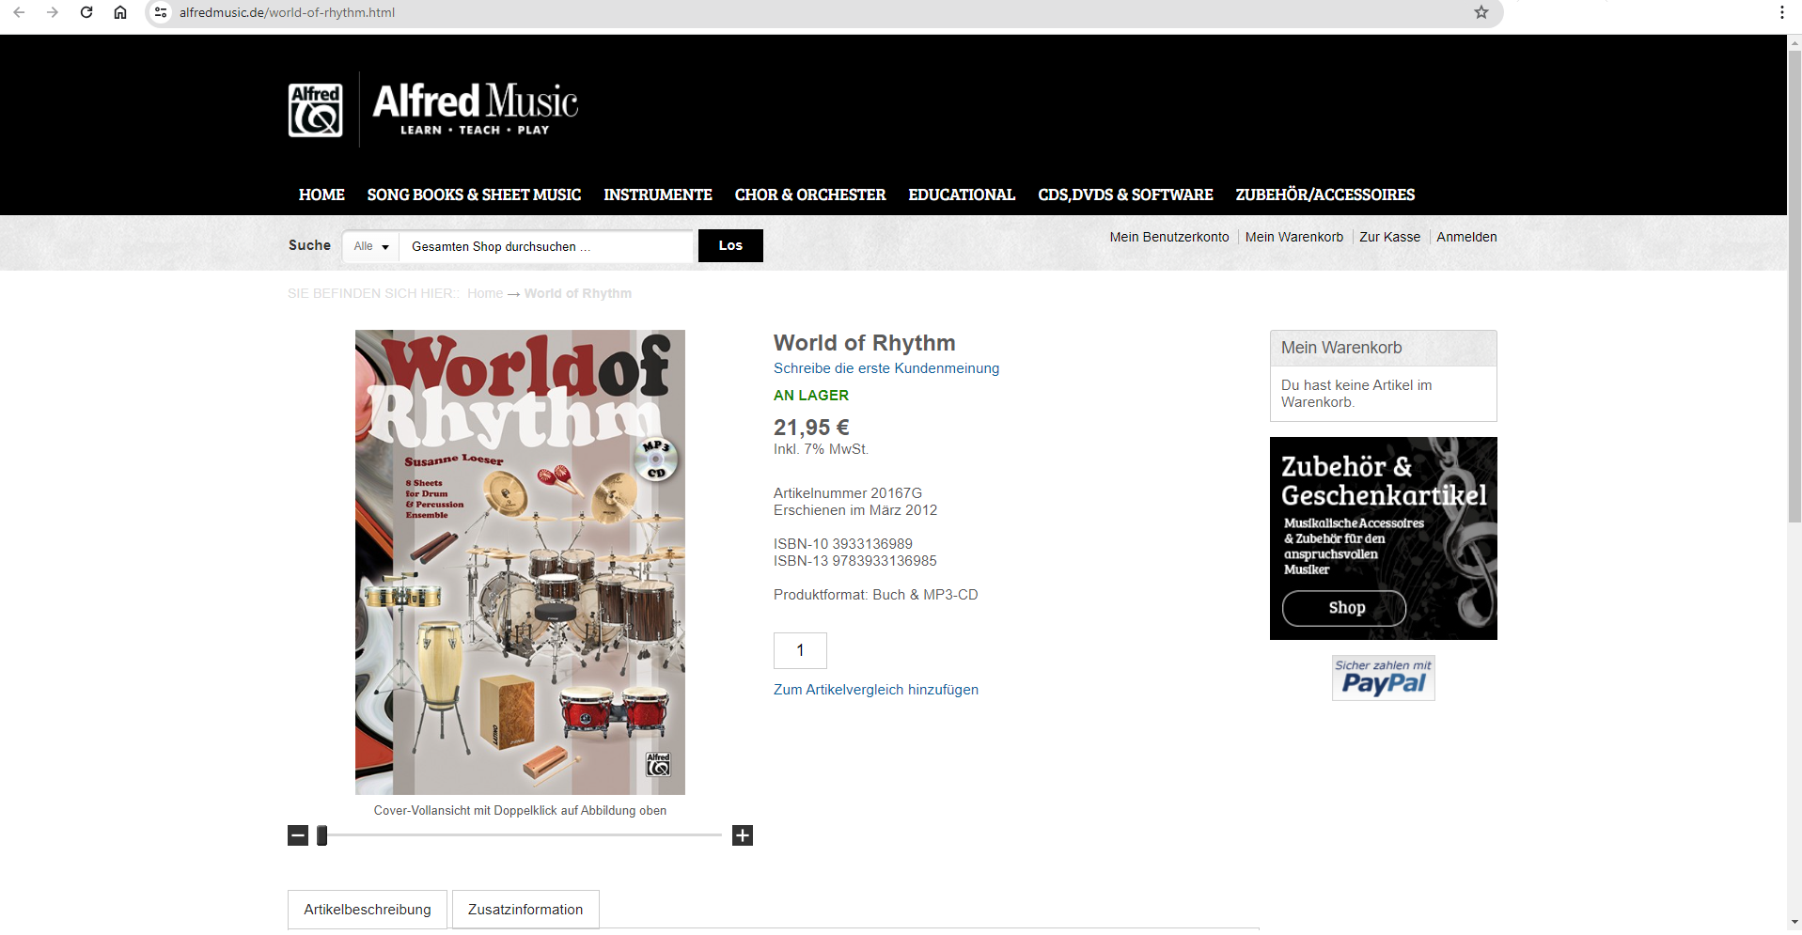Screen dimensions: 1802x935
Task: Open SONG BOOKS & SHEET MUSIC menu
Action: (x=474, y=195)
